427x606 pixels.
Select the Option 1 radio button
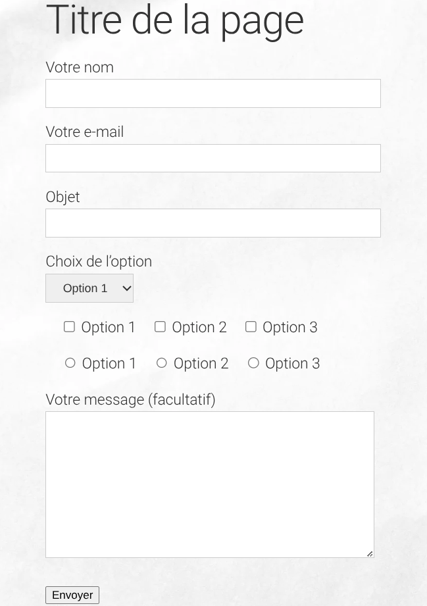click(x=70, y=363)
